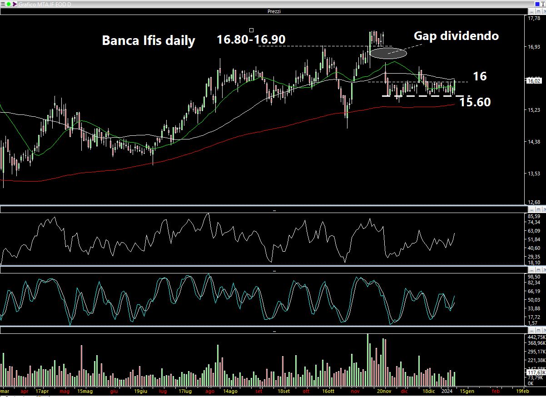Minimize the Prezzi price pane
This screenshot has width=546, height=397.
[x=531, y=11]
